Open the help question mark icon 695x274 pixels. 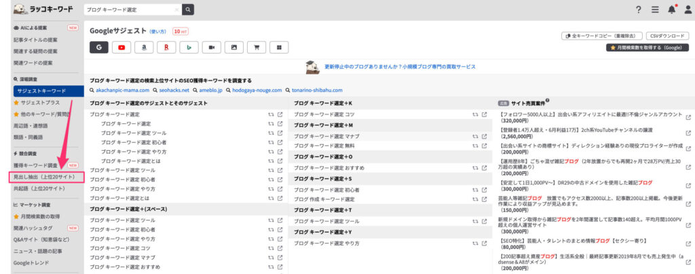[638, 9]
